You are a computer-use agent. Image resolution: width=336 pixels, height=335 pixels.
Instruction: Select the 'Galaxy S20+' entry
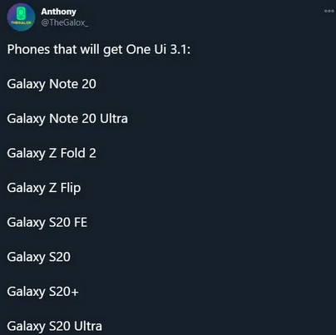pyautogui.click(x=43, y=292)
